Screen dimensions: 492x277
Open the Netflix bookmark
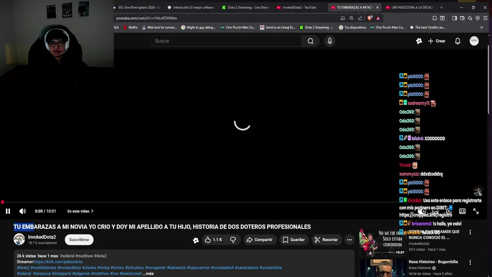coord(130,27)
